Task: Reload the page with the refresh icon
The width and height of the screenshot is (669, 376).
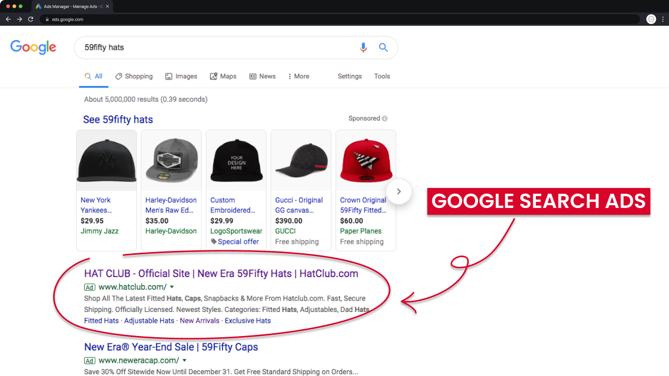Action: pos(30,19)
